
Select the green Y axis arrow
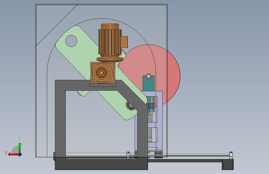coord(20,148)
